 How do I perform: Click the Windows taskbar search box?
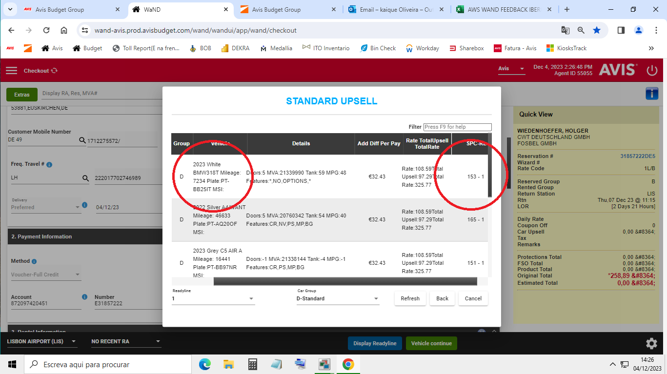(107, 364)
